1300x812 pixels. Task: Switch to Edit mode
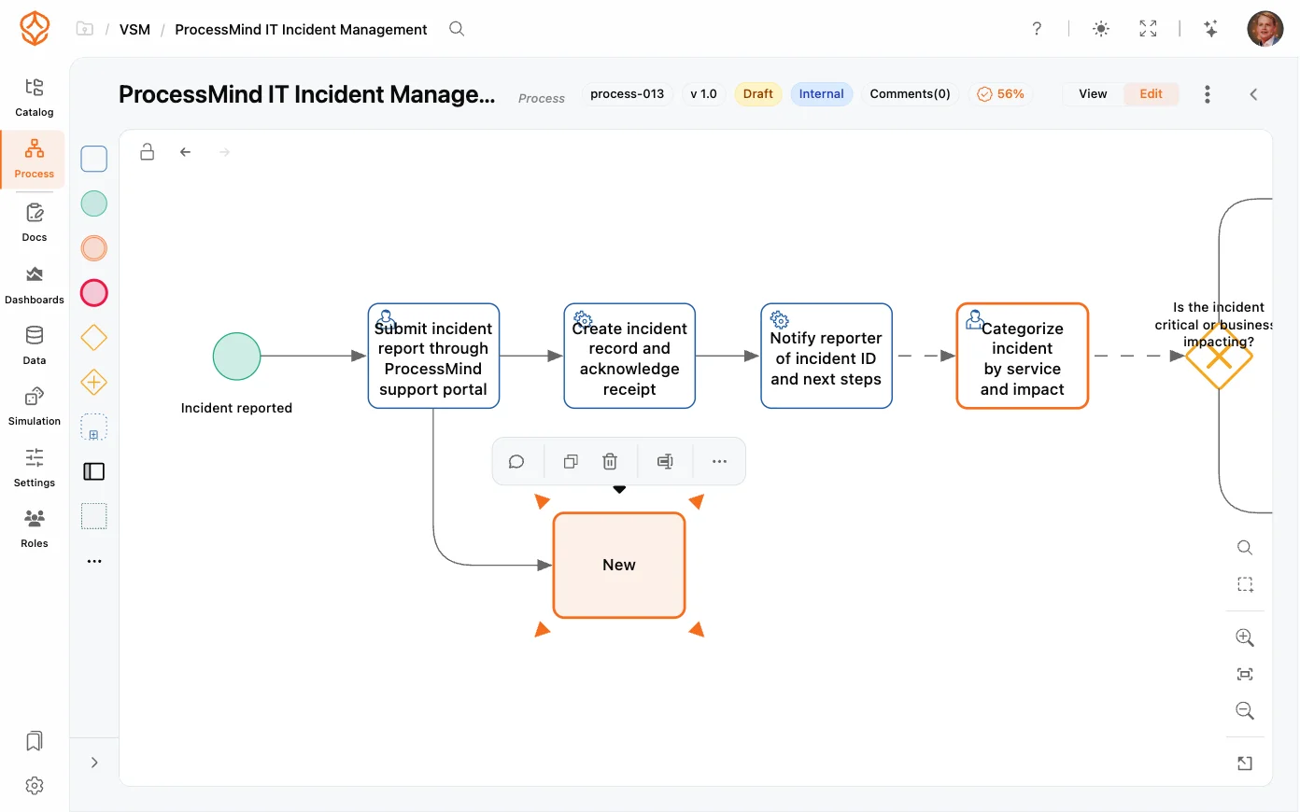pos(1151,94)
